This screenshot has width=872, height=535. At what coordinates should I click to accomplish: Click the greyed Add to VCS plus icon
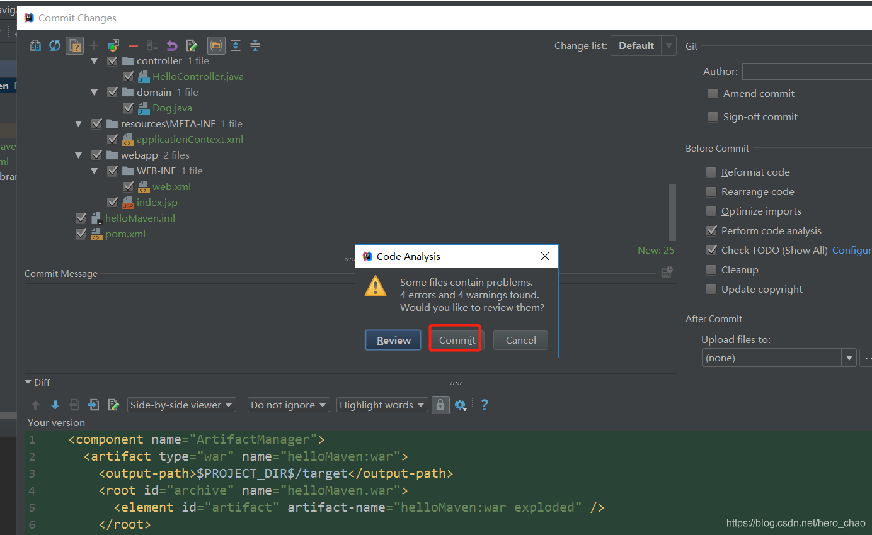pyautogui.click(x=94, y=45)
